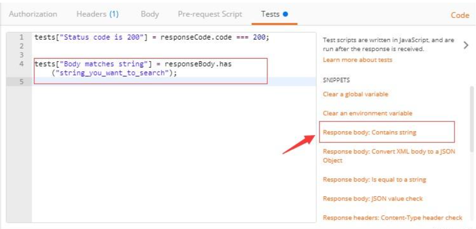The height and width of the screenshot is (229, 476).
Task: Insert Response body: JSON value check snippet
Action: (x=373, y=198)
